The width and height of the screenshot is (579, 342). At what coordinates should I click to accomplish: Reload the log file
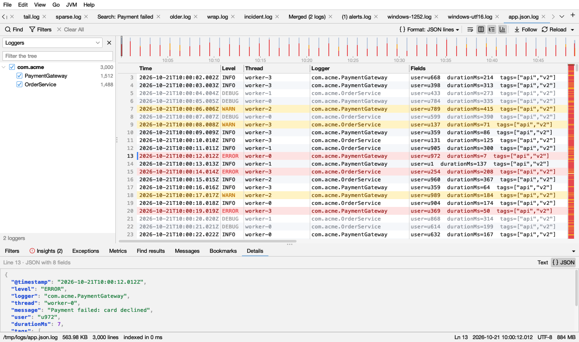point(554,29)
